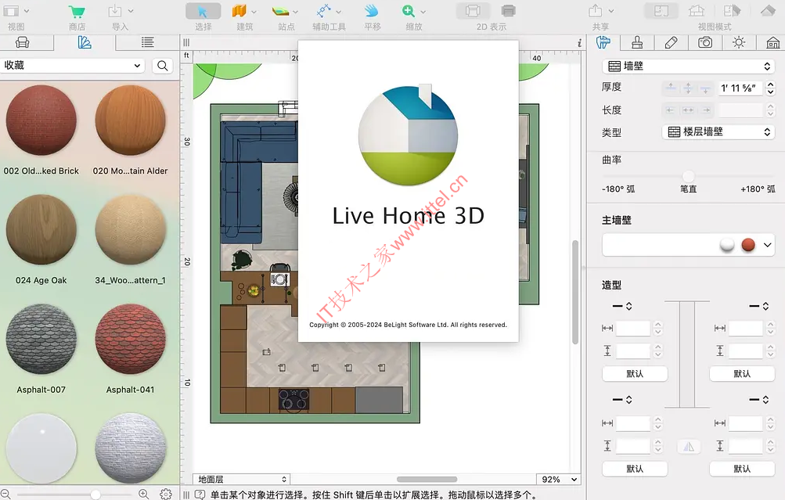Activate the 平移 pan hand tool
The height and width of the screenshot is (500, 785).
coord(372,11)
